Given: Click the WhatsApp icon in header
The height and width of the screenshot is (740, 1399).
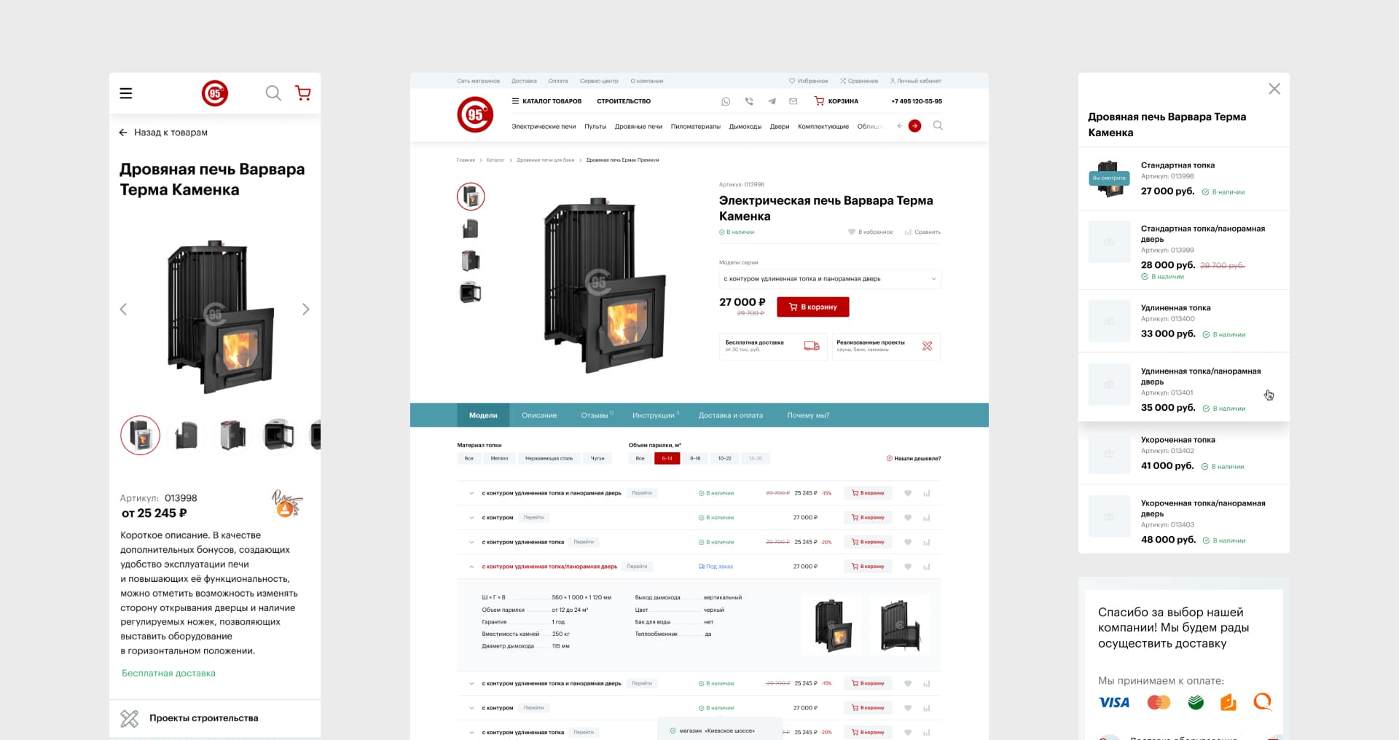Looking at the screenshot, I should pos(726,102).
